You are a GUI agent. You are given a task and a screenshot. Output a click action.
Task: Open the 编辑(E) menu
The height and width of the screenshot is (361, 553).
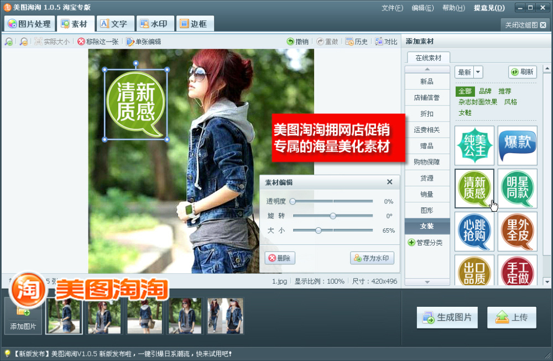pos(422,8)
